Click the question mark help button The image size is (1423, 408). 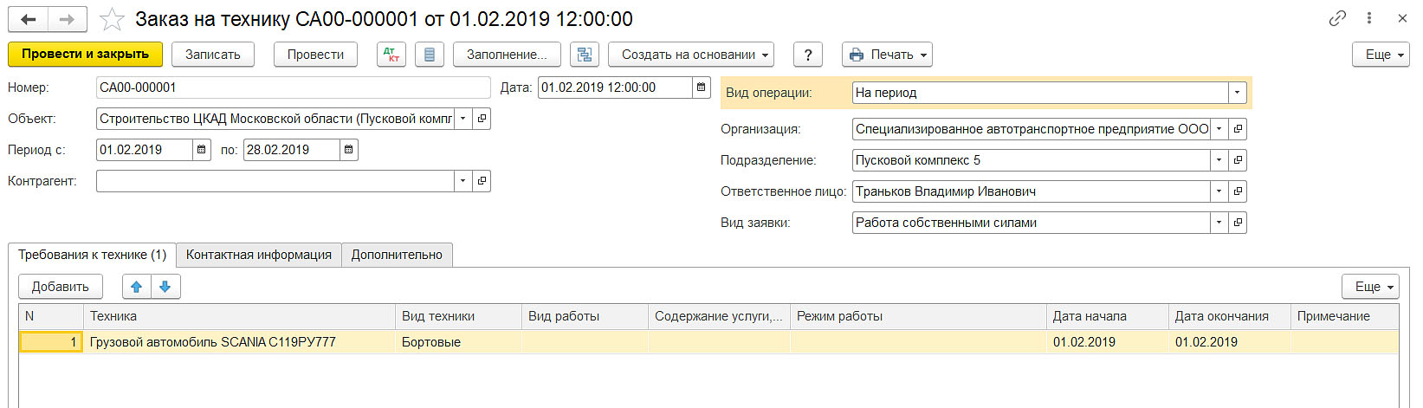coord(808,55)
